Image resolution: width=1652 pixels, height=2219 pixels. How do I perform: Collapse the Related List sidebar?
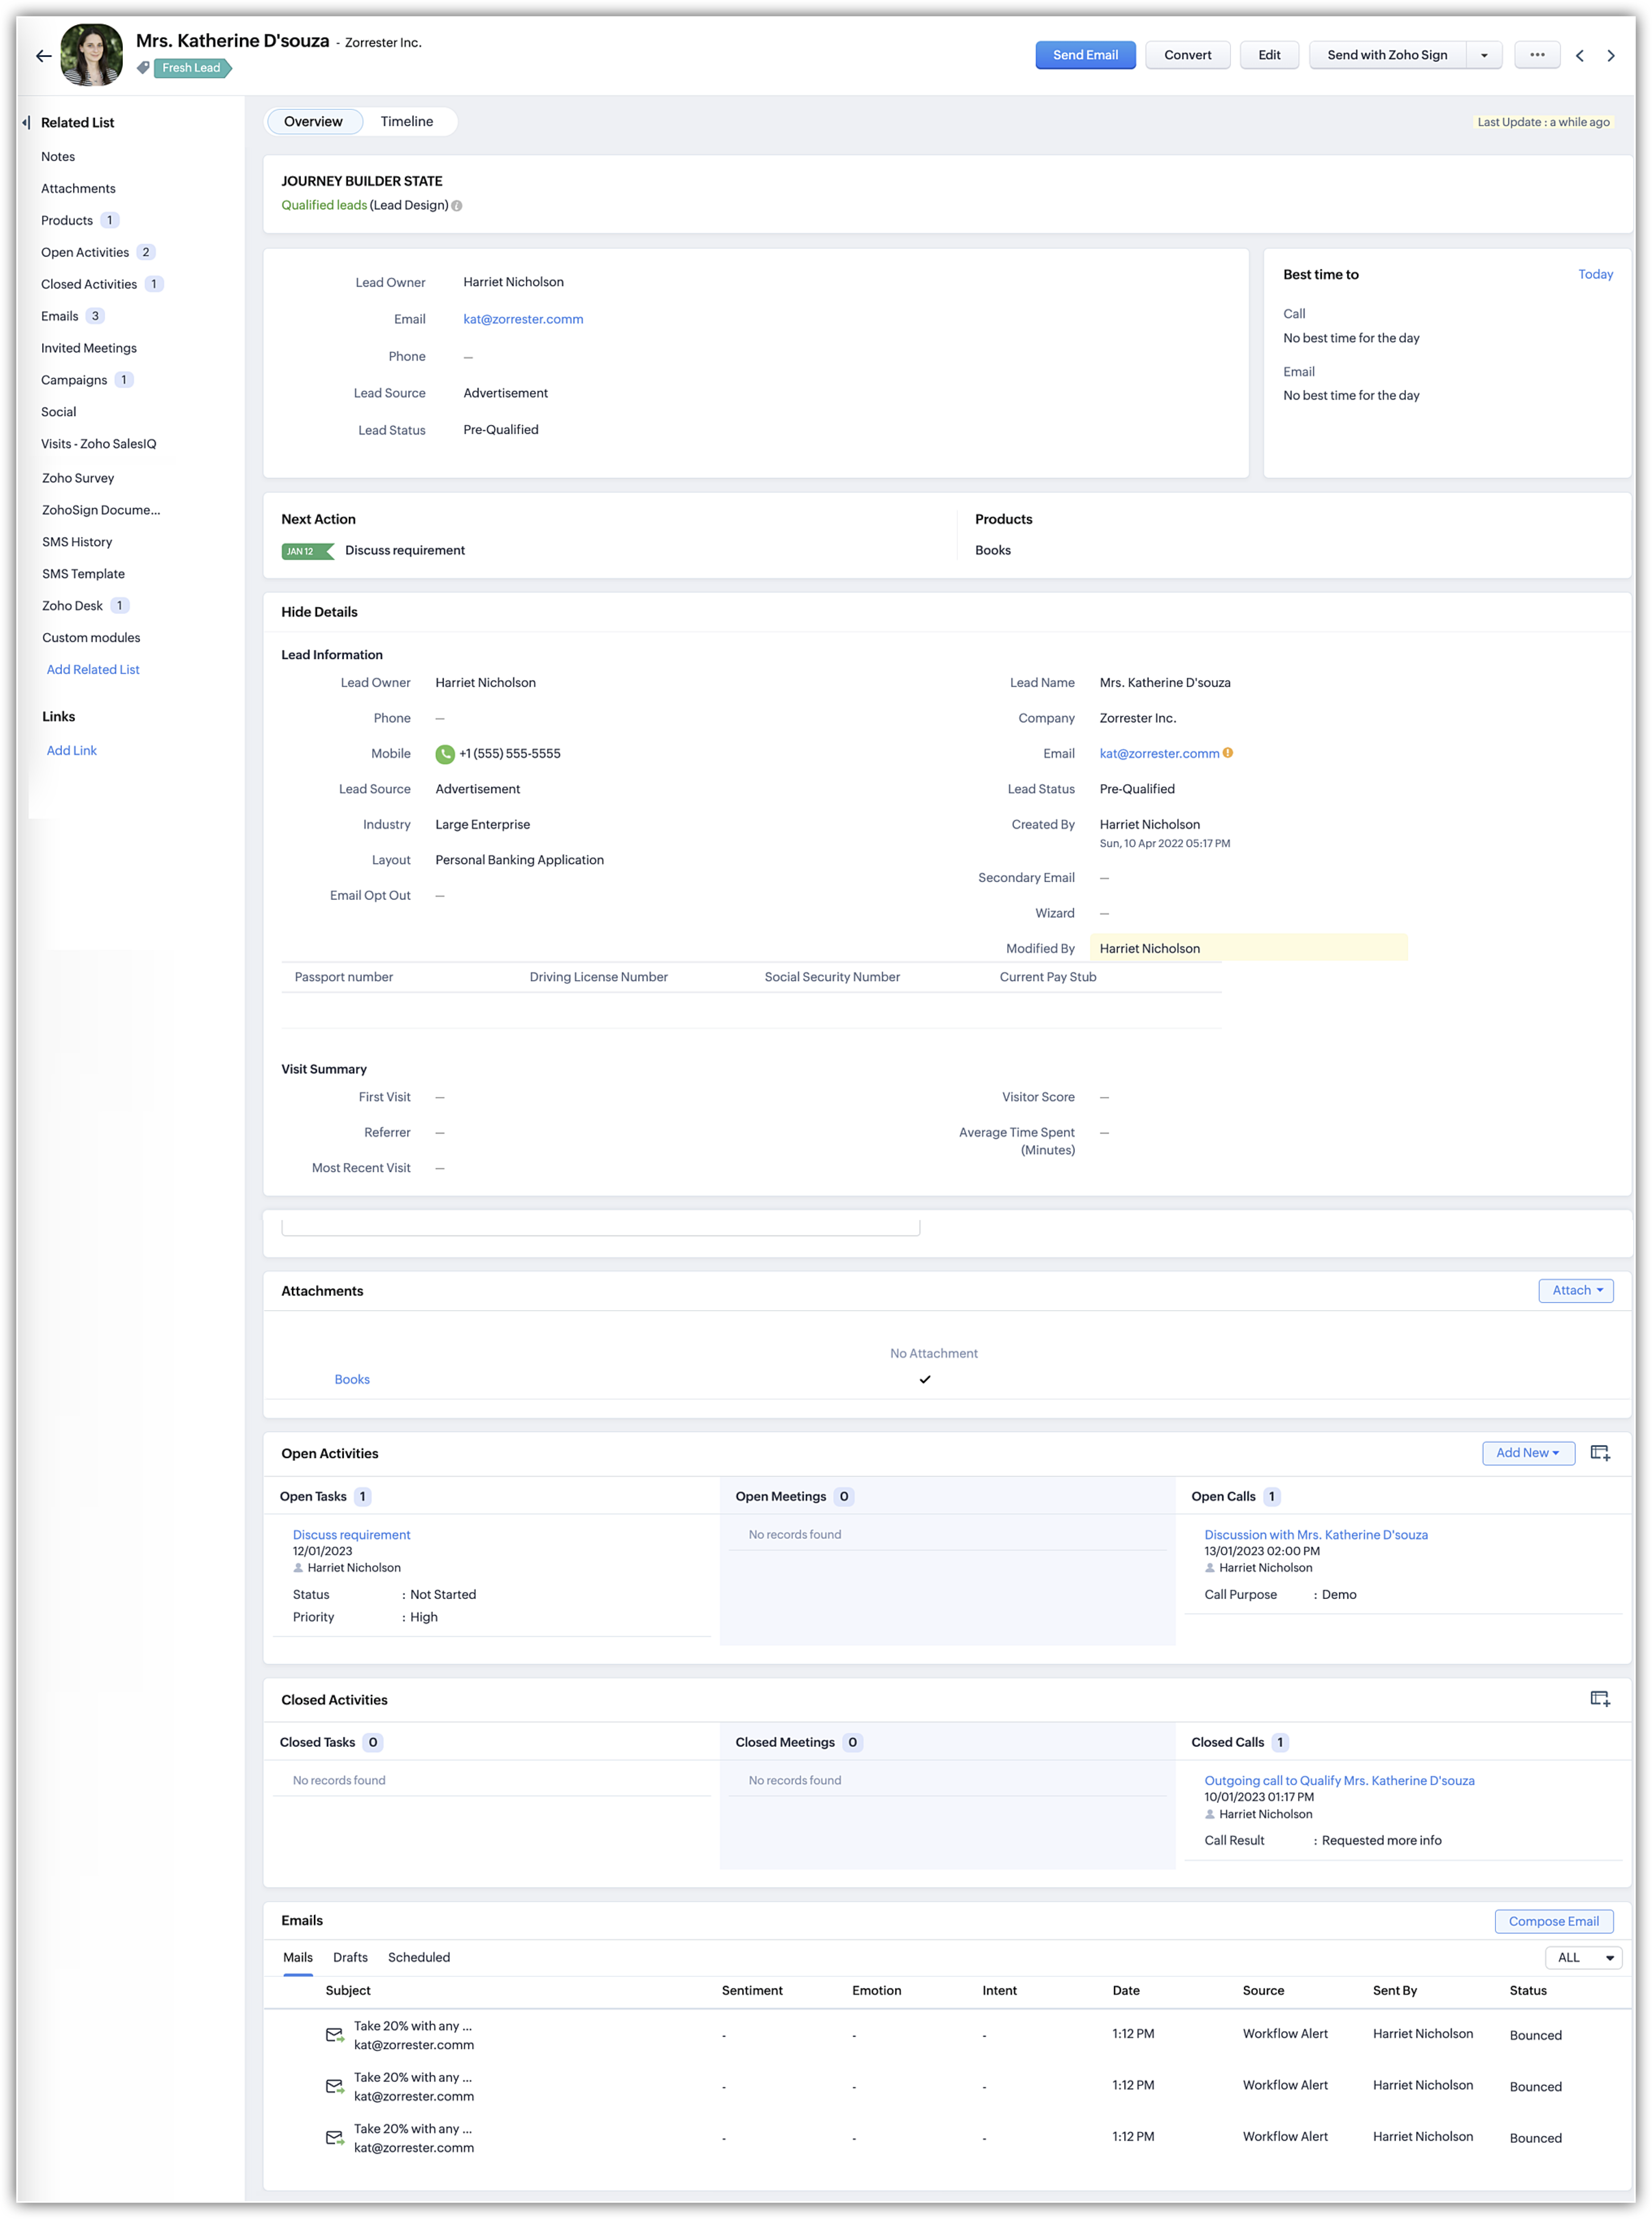(x=26, y=122)
